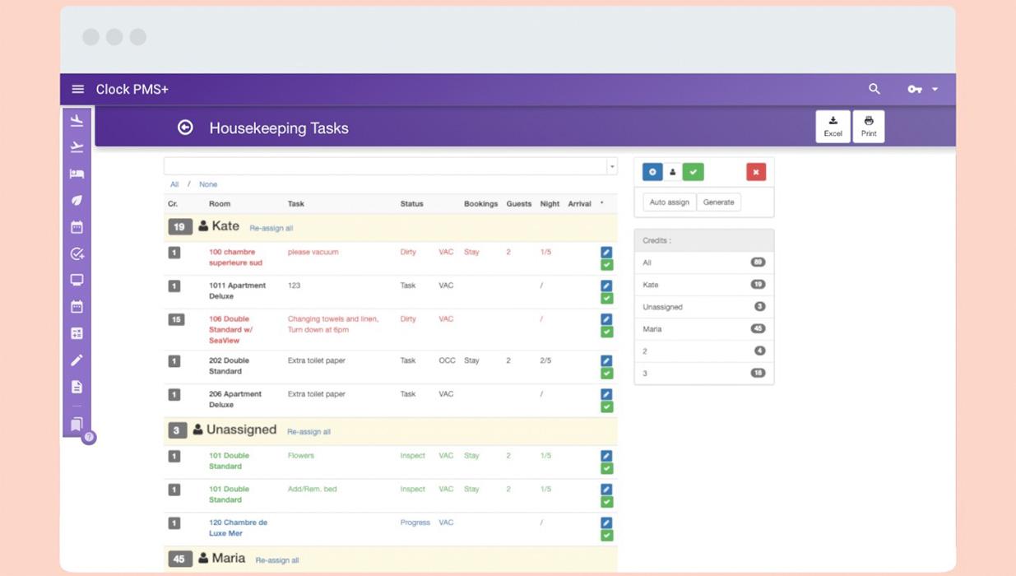Viewport: 1016px width, 576px height.
Task: Click the green checkmark button beside the person icon
Action: pyautogui.click(x=693, y=172)
